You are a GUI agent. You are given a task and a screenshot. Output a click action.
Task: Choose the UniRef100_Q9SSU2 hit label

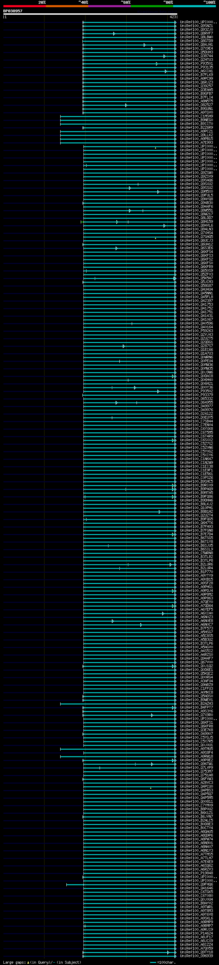[196, 188]
